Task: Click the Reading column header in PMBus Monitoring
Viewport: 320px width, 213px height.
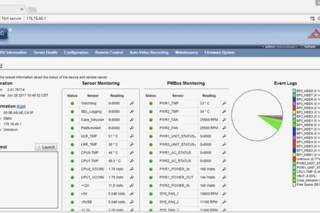Action: tap(209, 96)
